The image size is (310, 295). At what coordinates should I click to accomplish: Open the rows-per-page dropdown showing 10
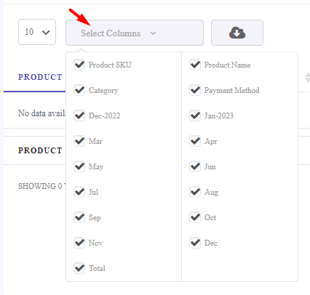point(37,32)
